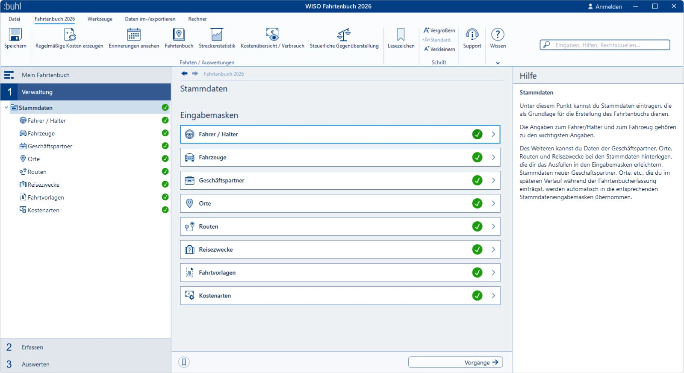Open Fahrer / Halter via its chevron
This screenshot has width=684, height=373.
pyautogui.click(x=493, y=134)
